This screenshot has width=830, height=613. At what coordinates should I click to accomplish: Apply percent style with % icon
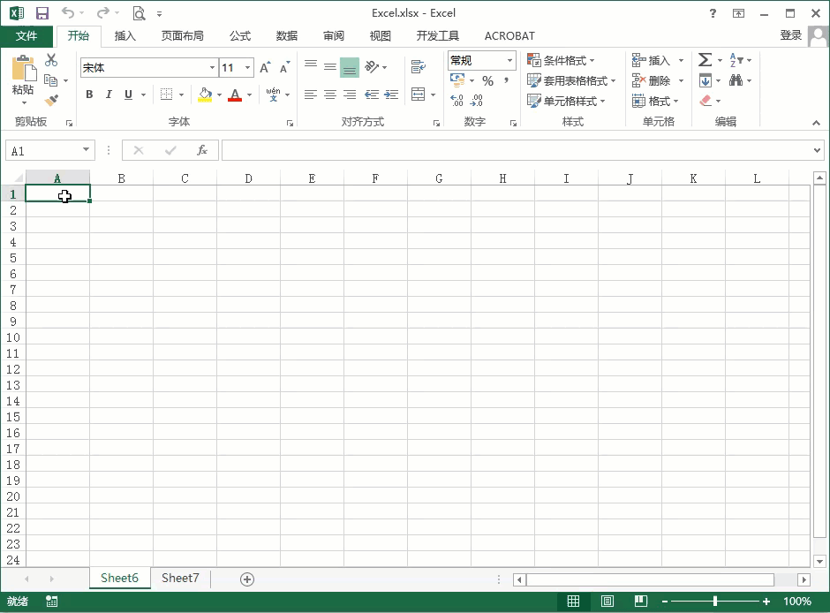point(487,80)
